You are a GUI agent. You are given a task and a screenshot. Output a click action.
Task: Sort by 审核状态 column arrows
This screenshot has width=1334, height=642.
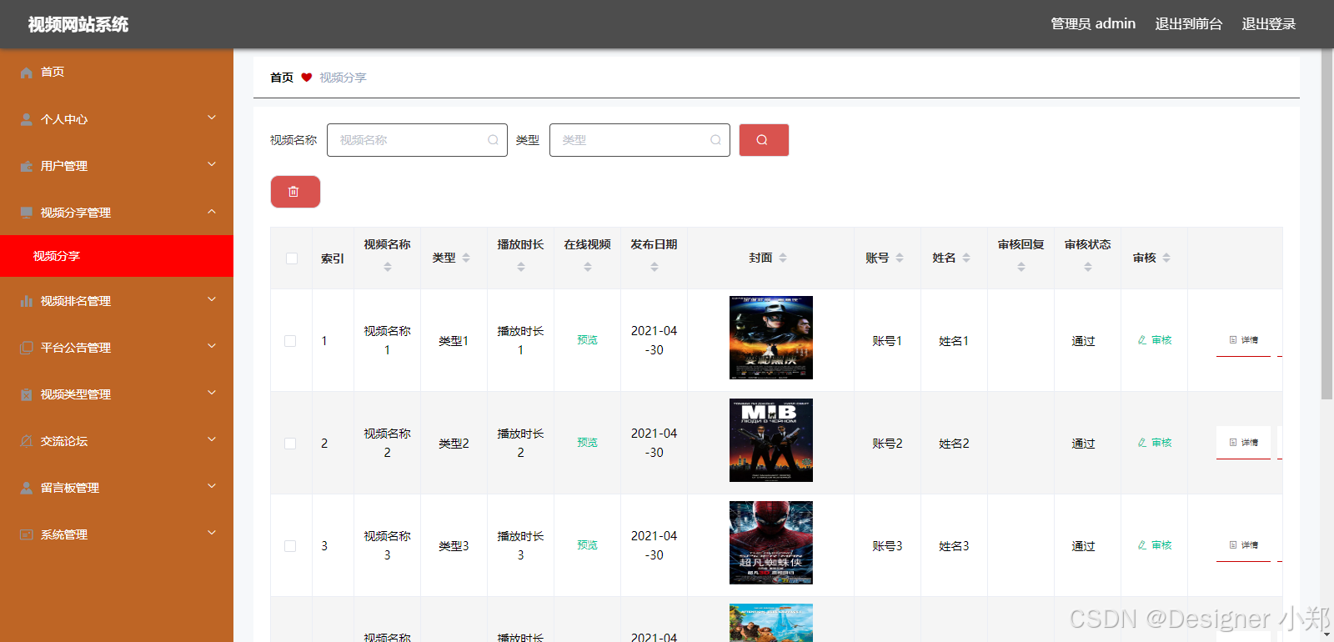click(1088, 267)
